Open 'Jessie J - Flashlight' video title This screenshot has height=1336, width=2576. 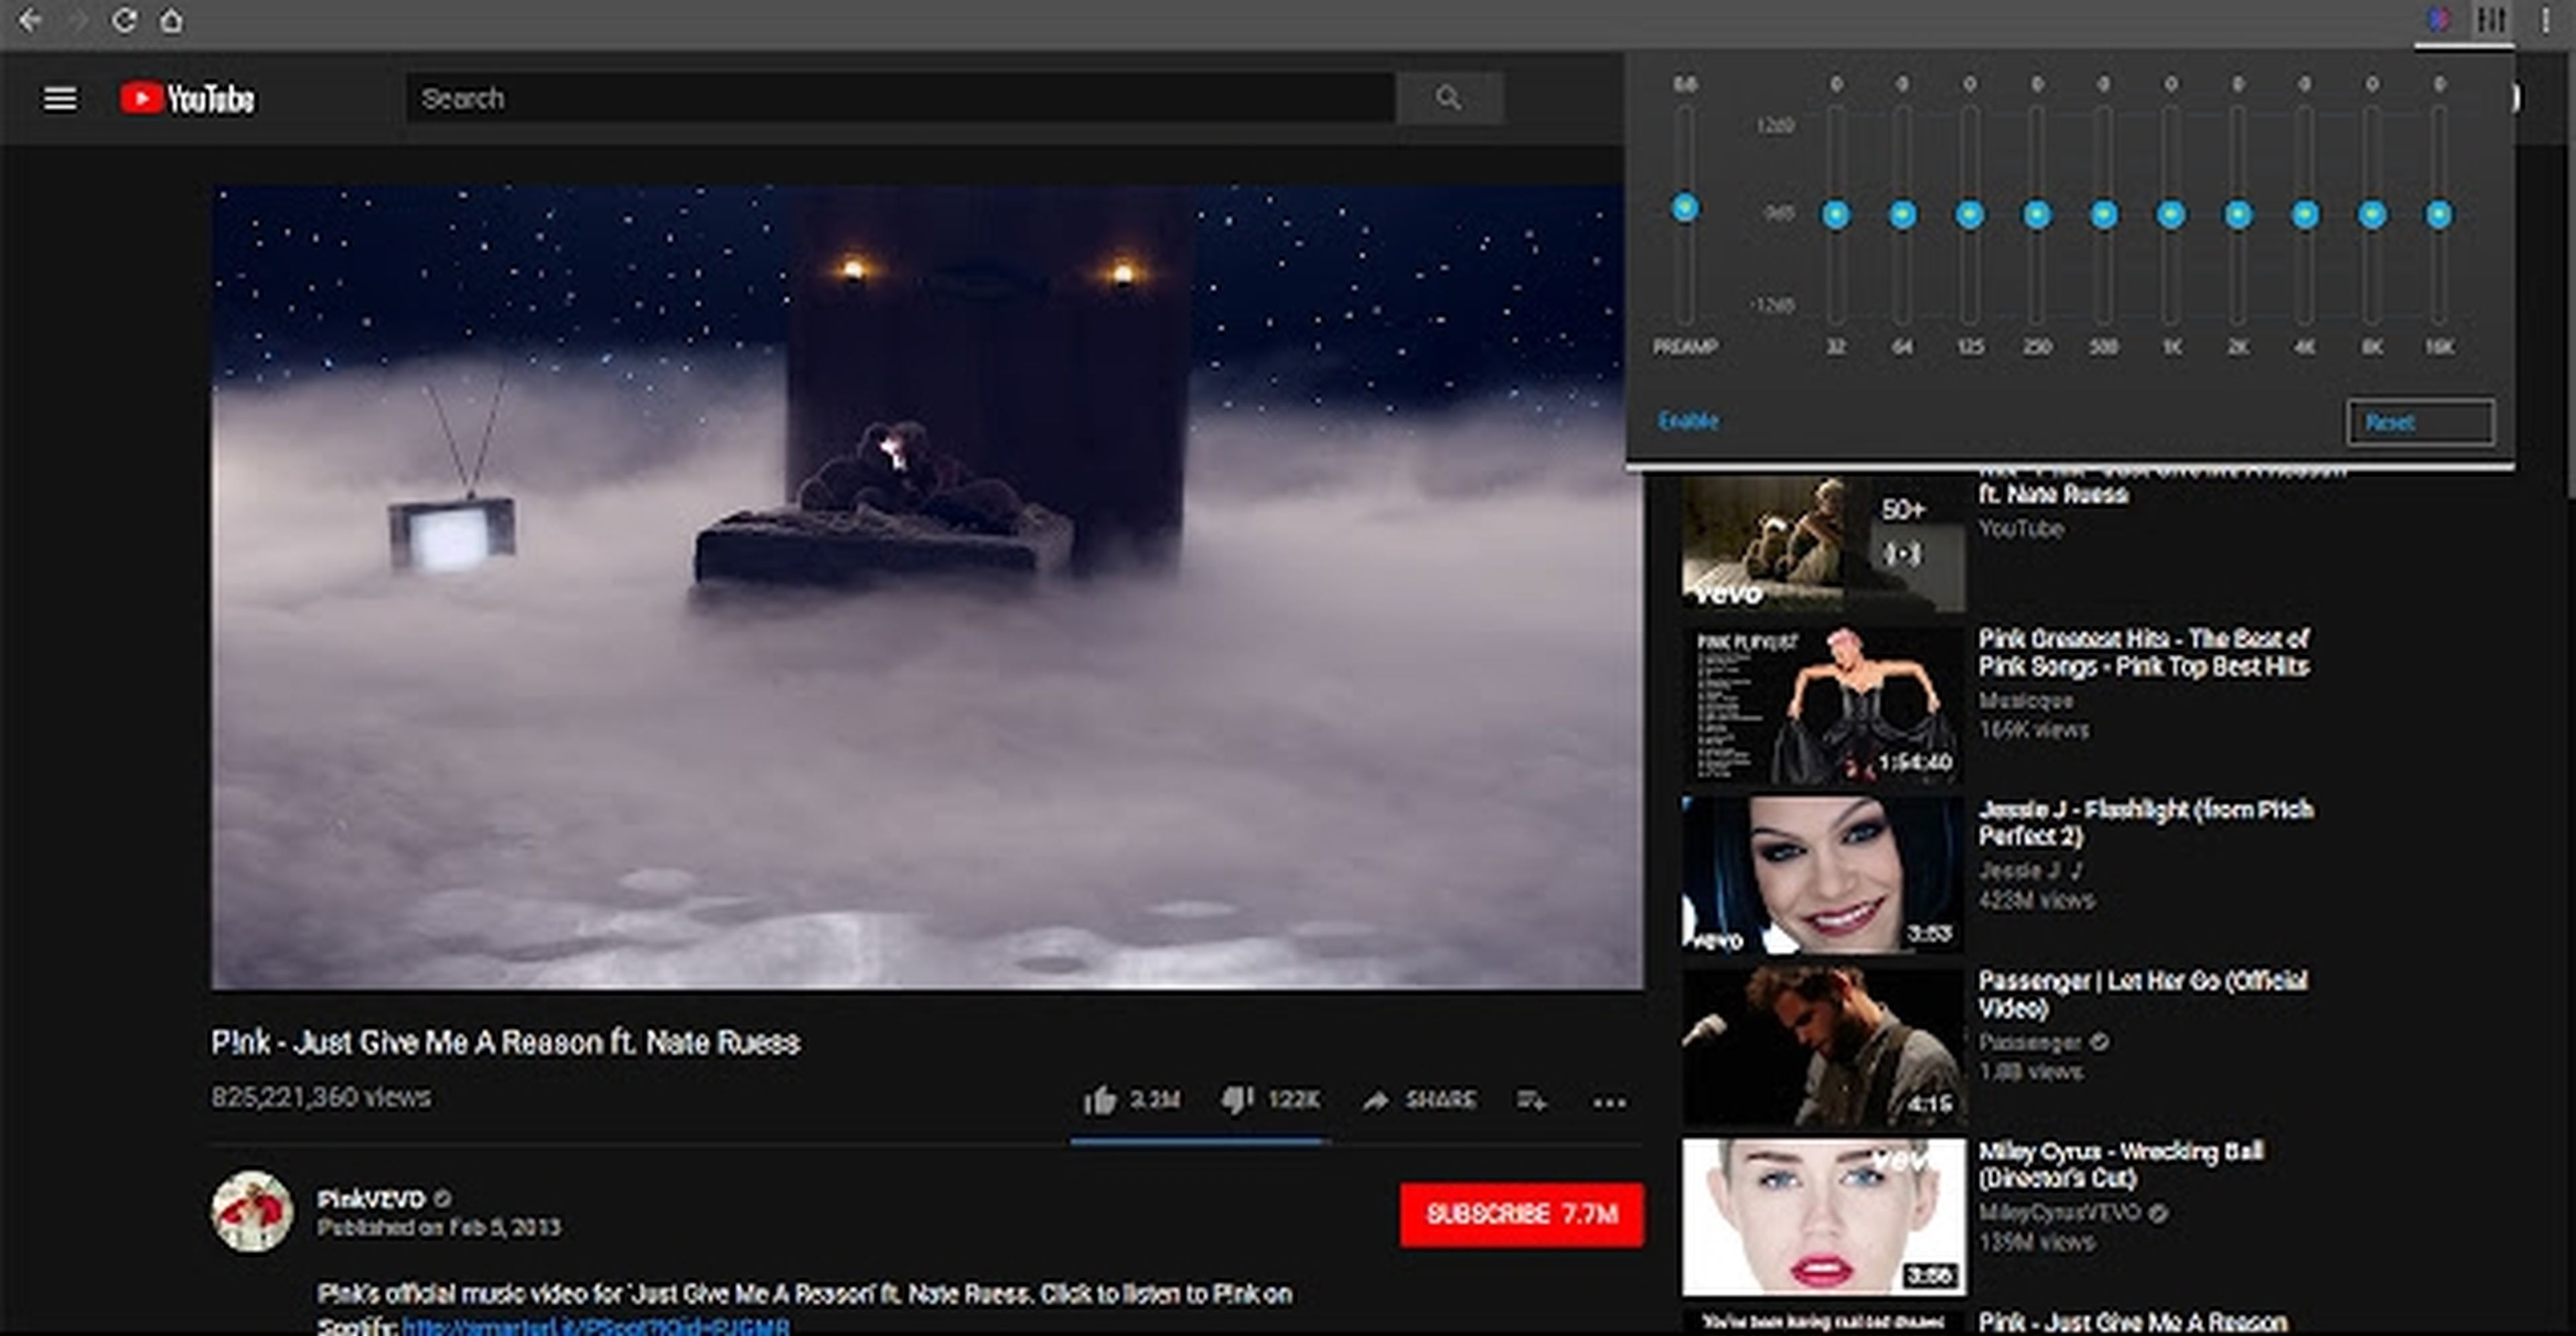2146,822
